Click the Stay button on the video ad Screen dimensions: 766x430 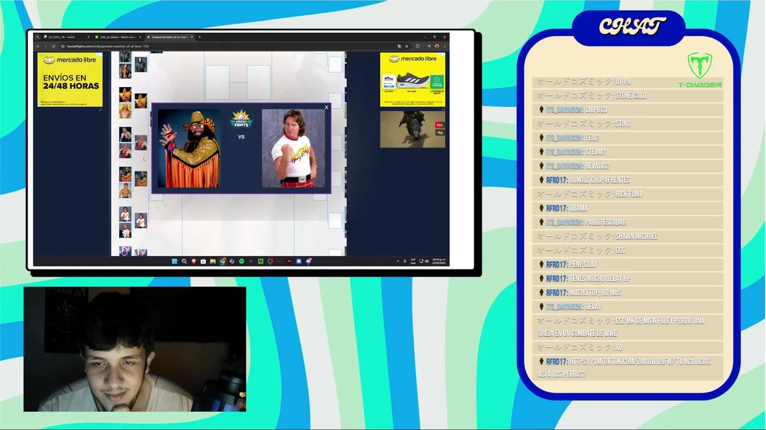click(x=439, y=133)
